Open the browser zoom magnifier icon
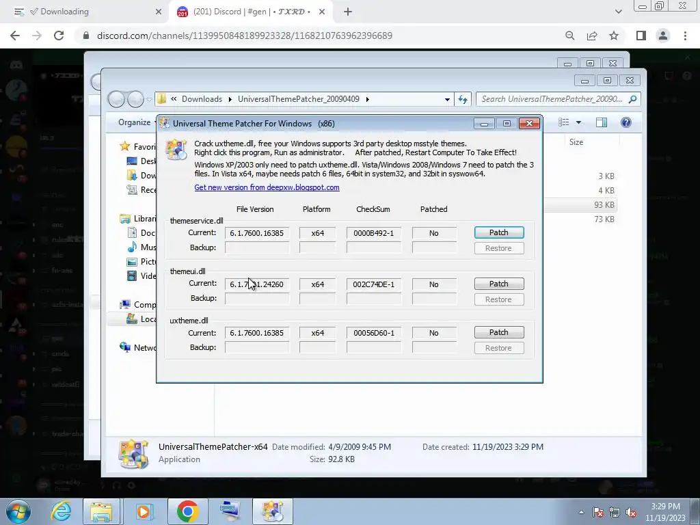This screenshot has height=525, width=700. (x=569, y=36)
